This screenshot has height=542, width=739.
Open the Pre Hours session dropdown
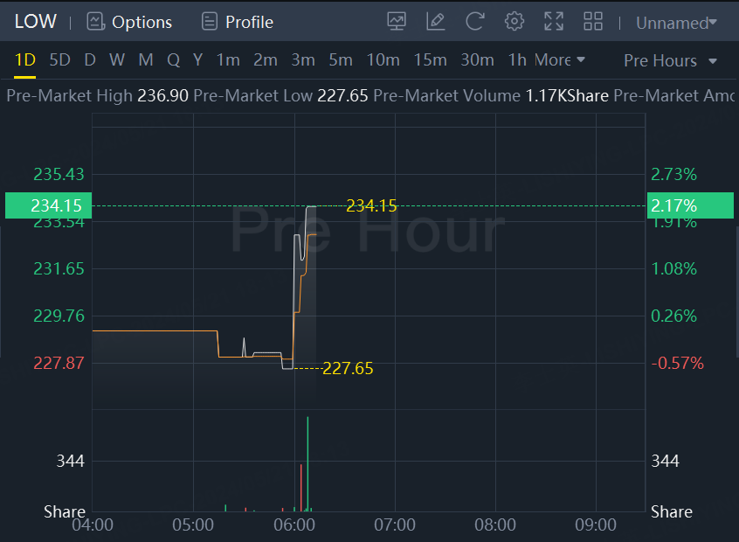click(x=670, y=61)
